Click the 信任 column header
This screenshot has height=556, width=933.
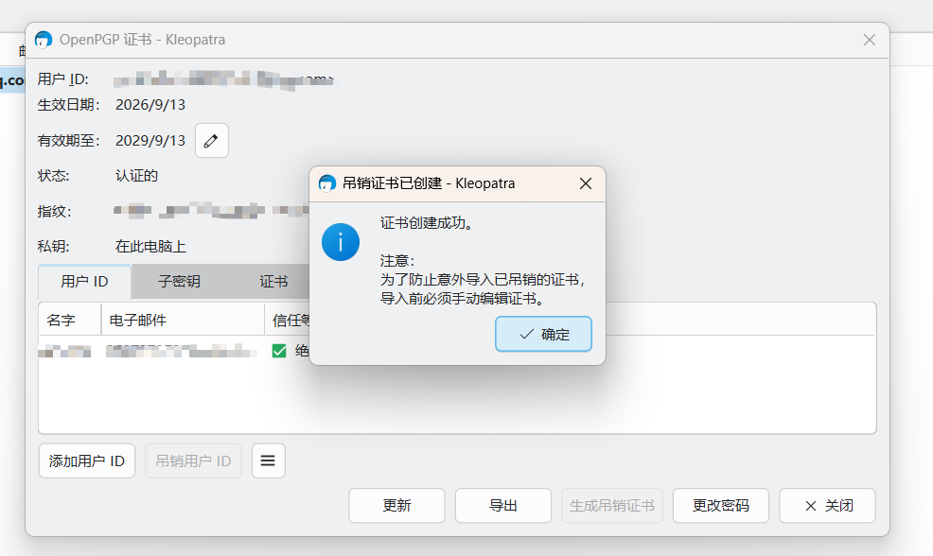288,320
